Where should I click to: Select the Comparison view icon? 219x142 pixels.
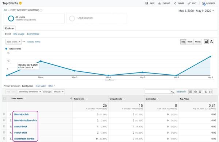click(x=205, y=92)
